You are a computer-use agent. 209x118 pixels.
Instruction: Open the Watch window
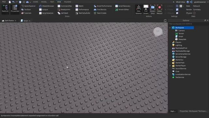click(x=79, y=6)
